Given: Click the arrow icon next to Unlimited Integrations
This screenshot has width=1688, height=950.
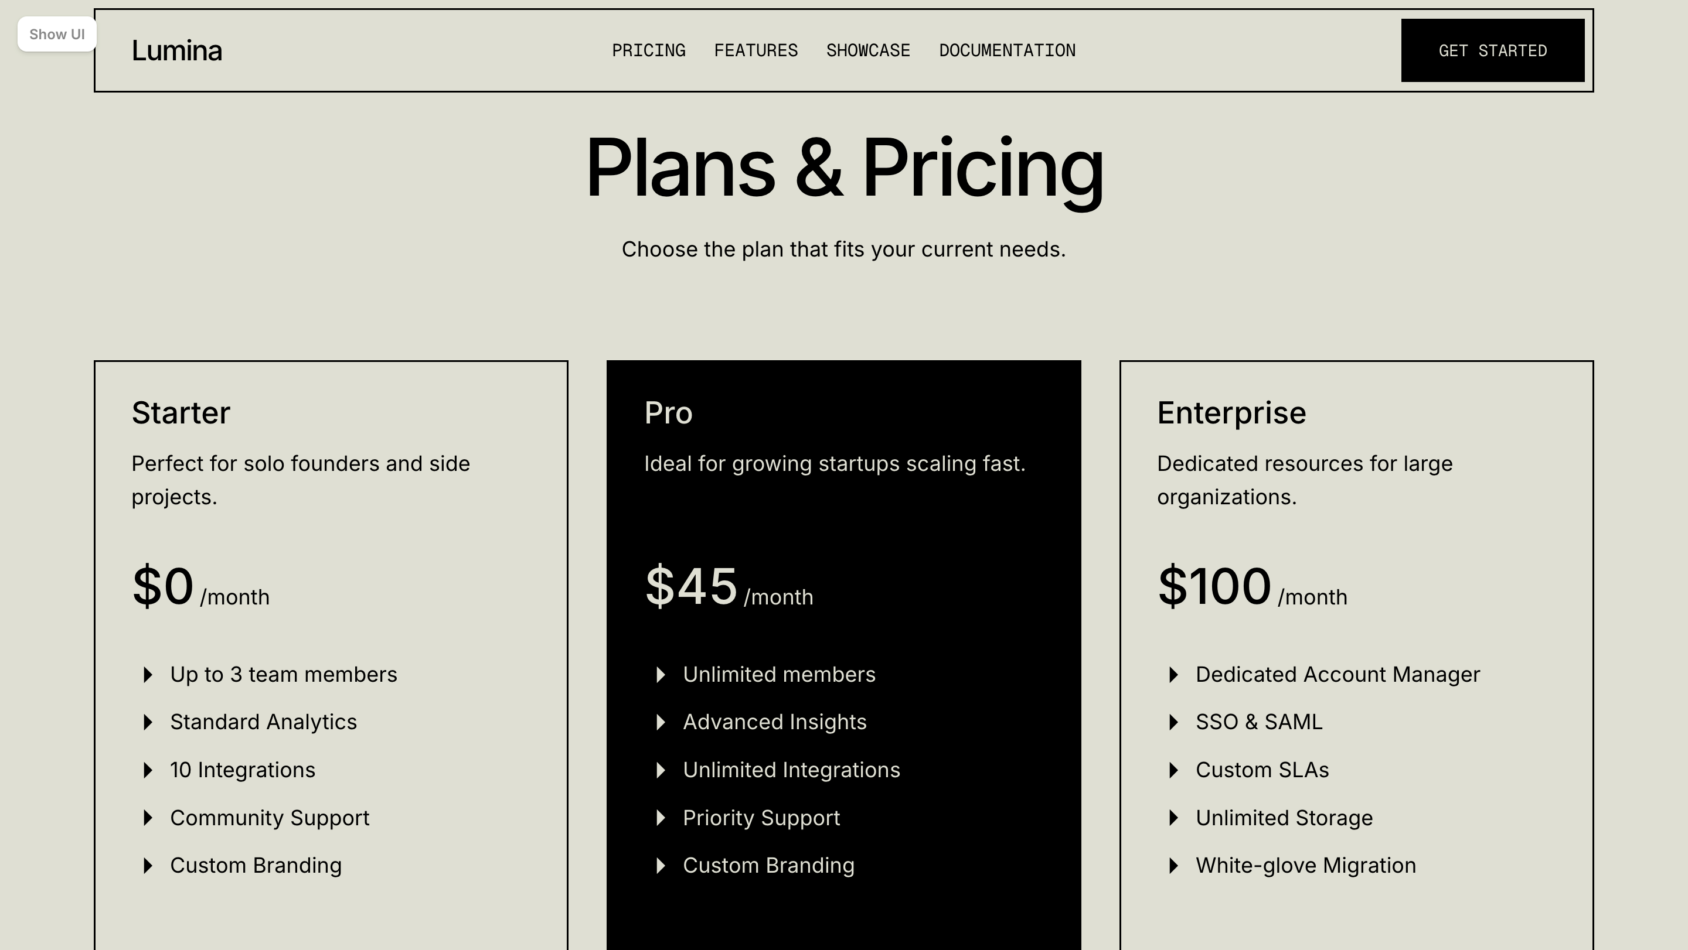Looking at the screenshot, I should point(661,770).
